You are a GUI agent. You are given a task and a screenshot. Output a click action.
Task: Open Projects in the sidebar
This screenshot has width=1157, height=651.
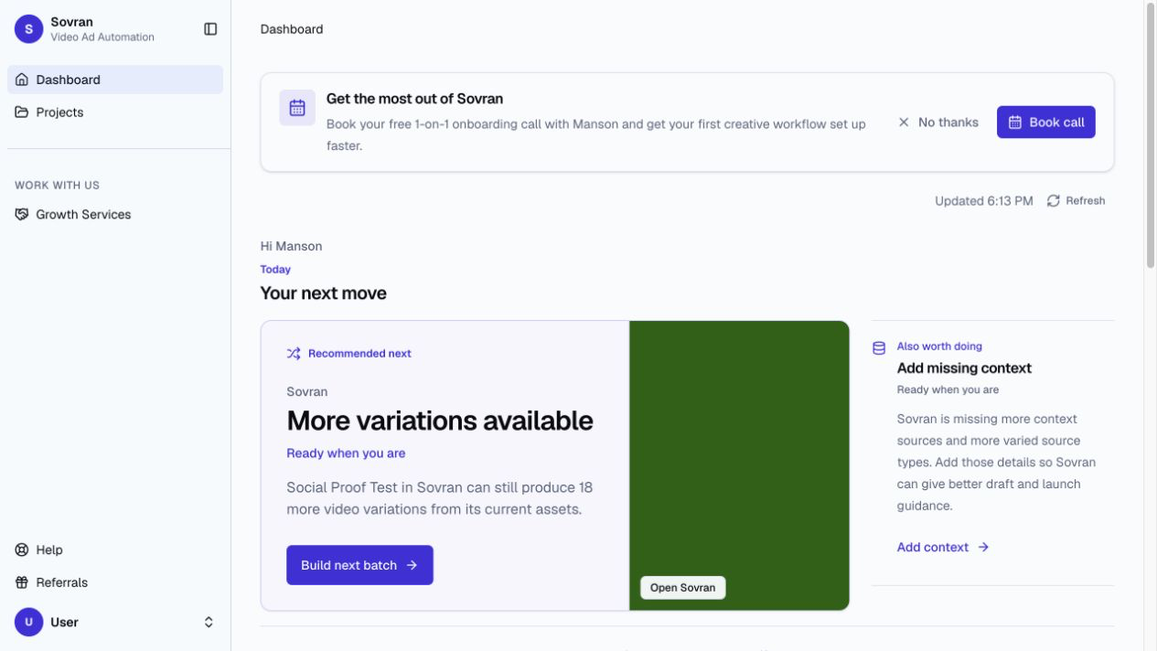coord(115,112)
